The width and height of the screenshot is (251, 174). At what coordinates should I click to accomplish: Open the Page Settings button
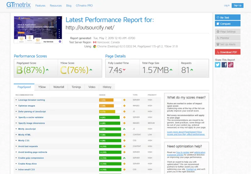228,32
